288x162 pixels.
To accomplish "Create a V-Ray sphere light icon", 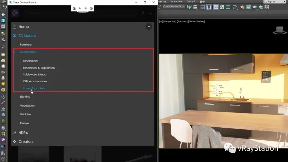I will 3,66.
